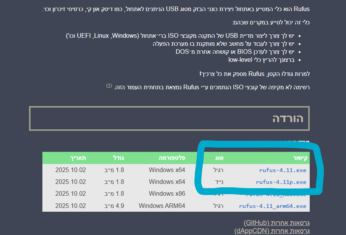Click the Windows x86 platform cell
The image size is (346, 235).
[167, 194]
